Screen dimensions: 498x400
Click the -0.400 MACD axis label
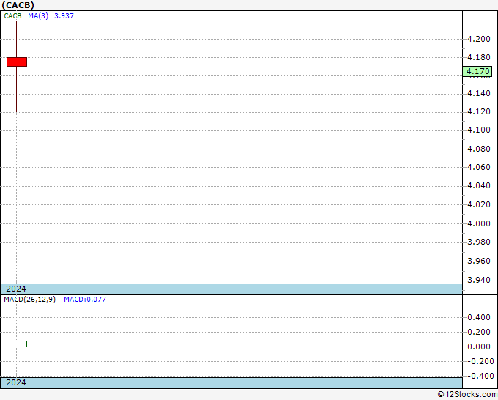480,376
